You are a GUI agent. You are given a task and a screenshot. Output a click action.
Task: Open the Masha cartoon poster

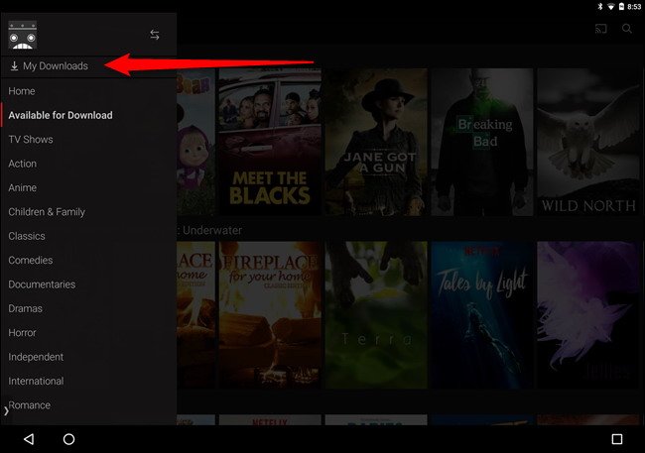click(x=195, y=142)
